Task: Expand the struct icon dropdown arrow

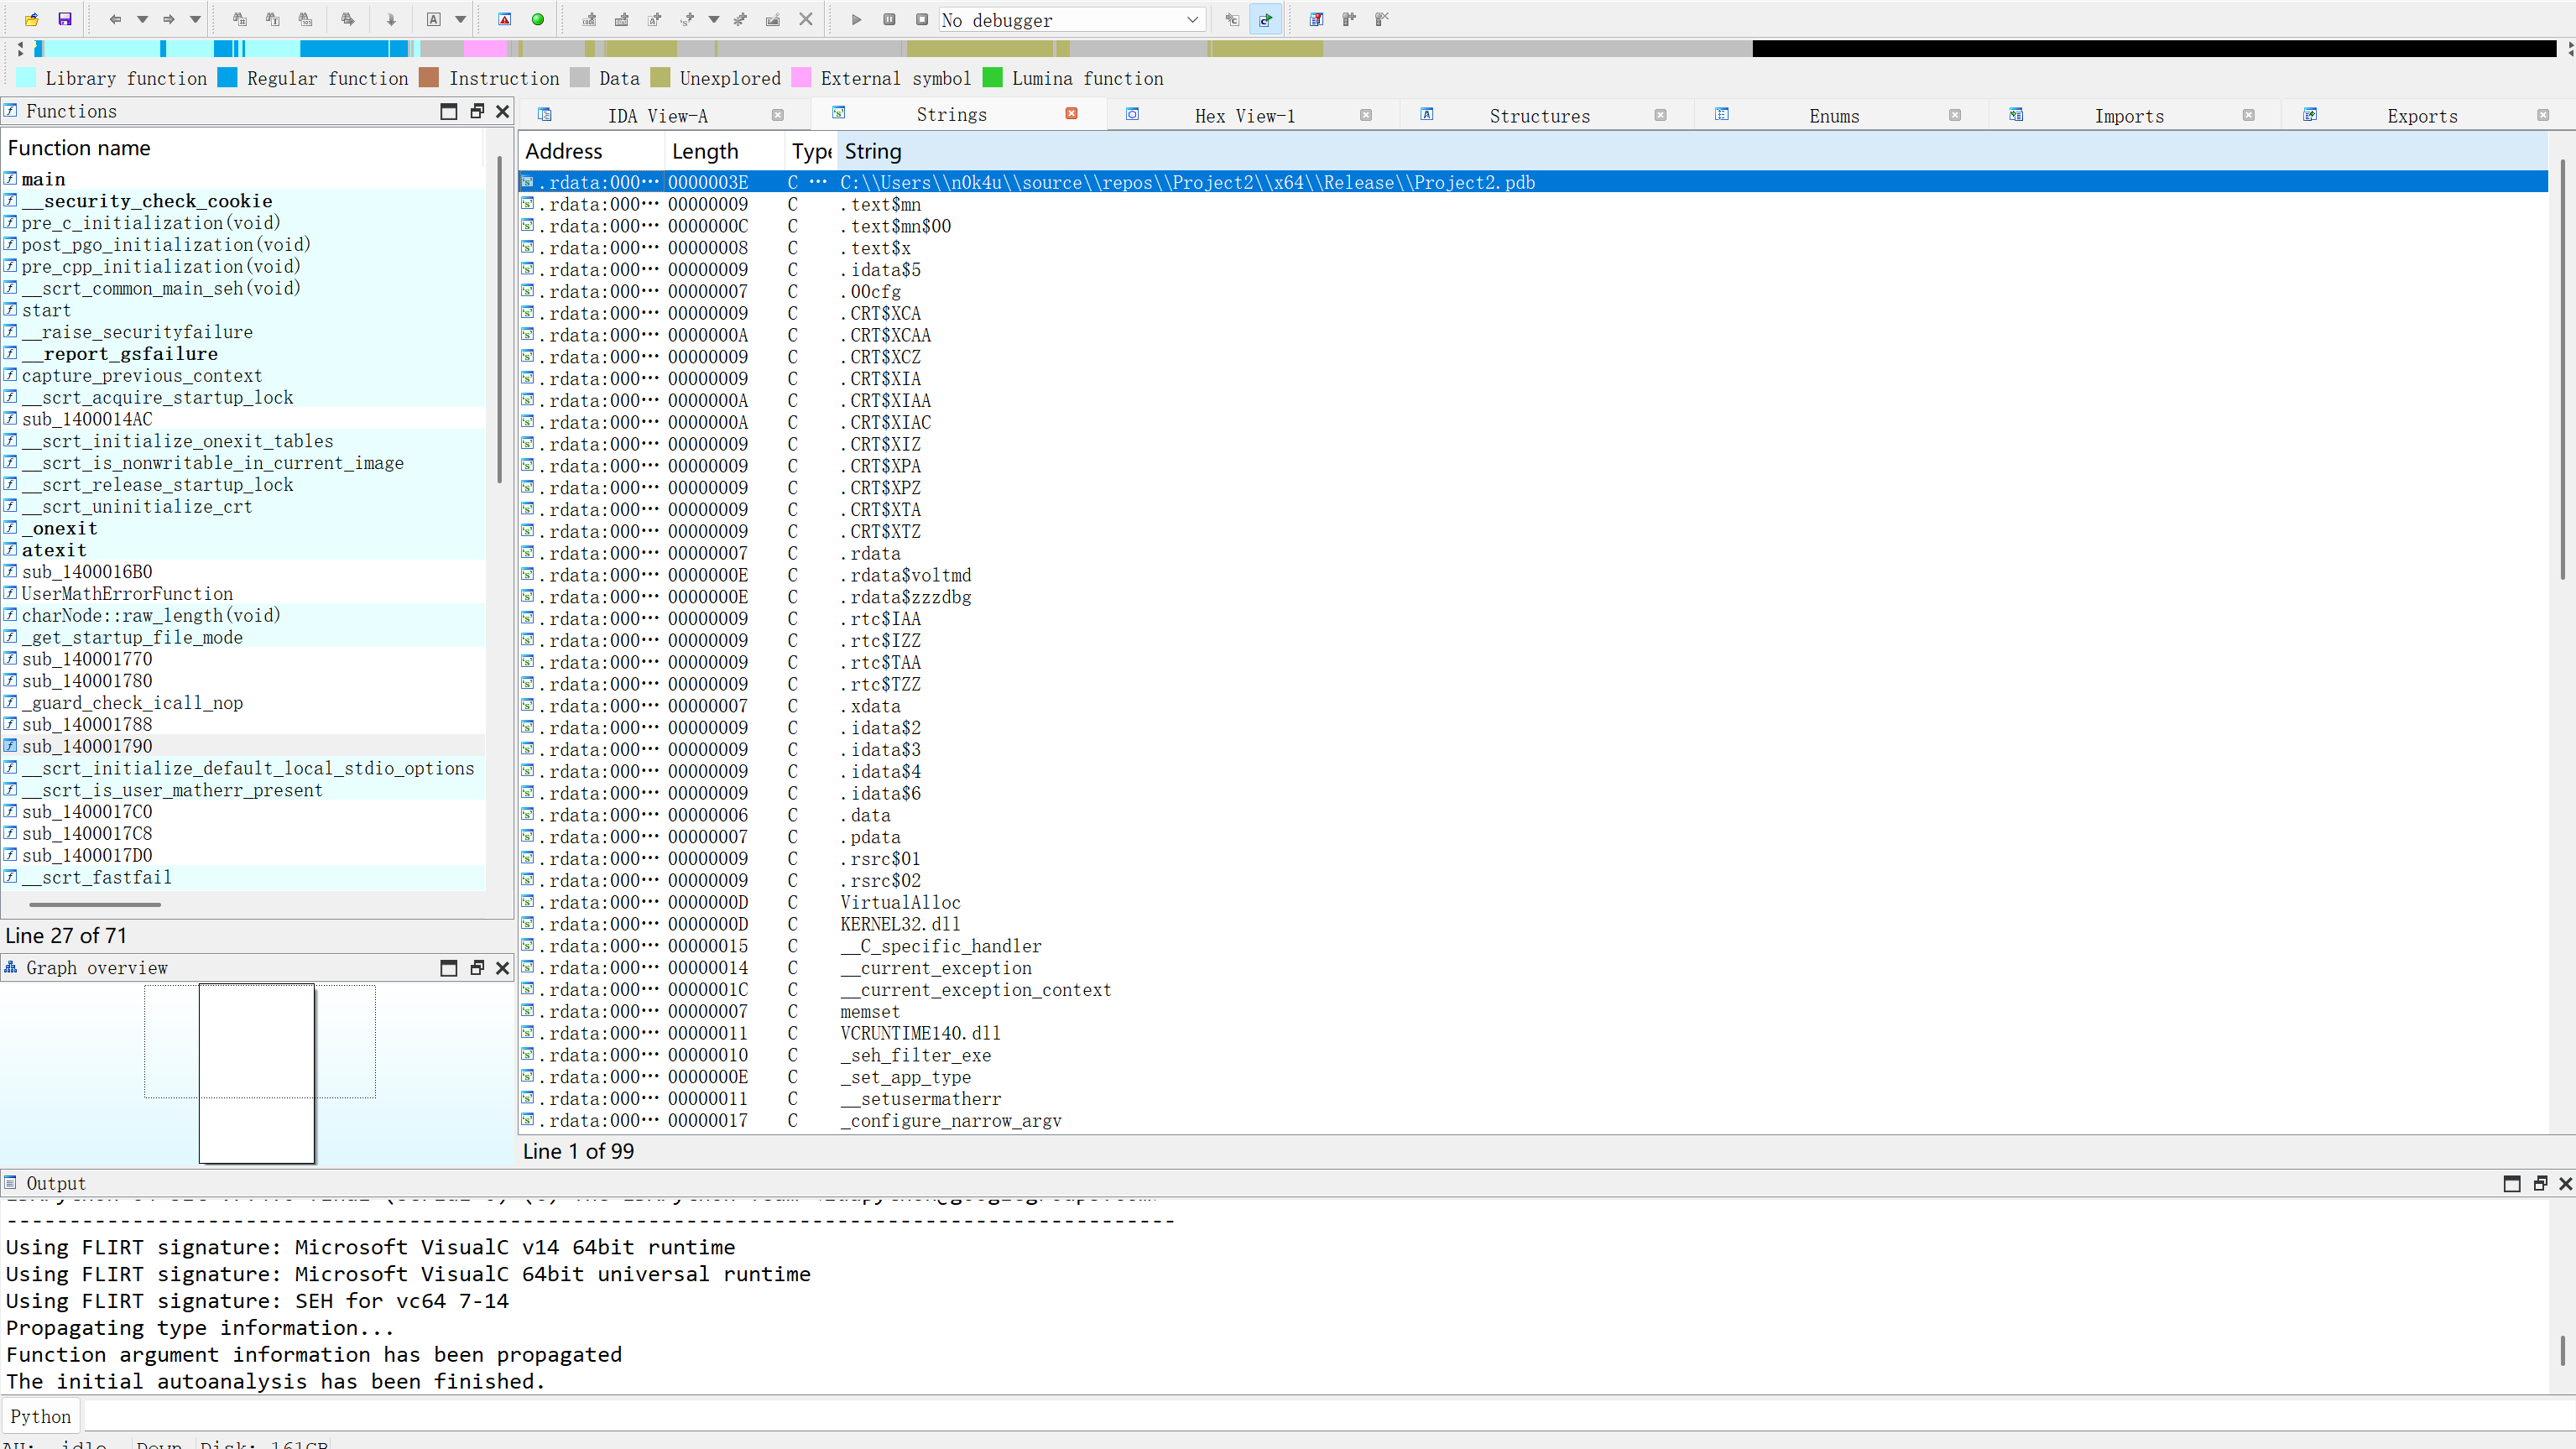Action: pyautogui.click(x=714, y=19)
